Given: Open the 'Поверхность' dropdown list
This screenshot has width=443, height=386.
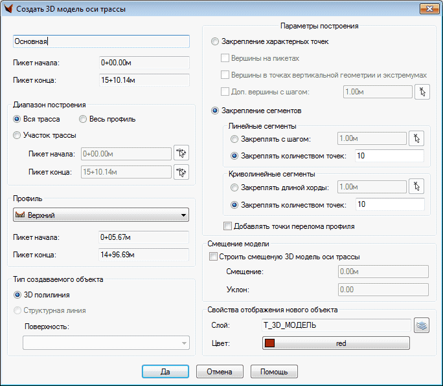Looking at the screenshot, I should point(106,343).
